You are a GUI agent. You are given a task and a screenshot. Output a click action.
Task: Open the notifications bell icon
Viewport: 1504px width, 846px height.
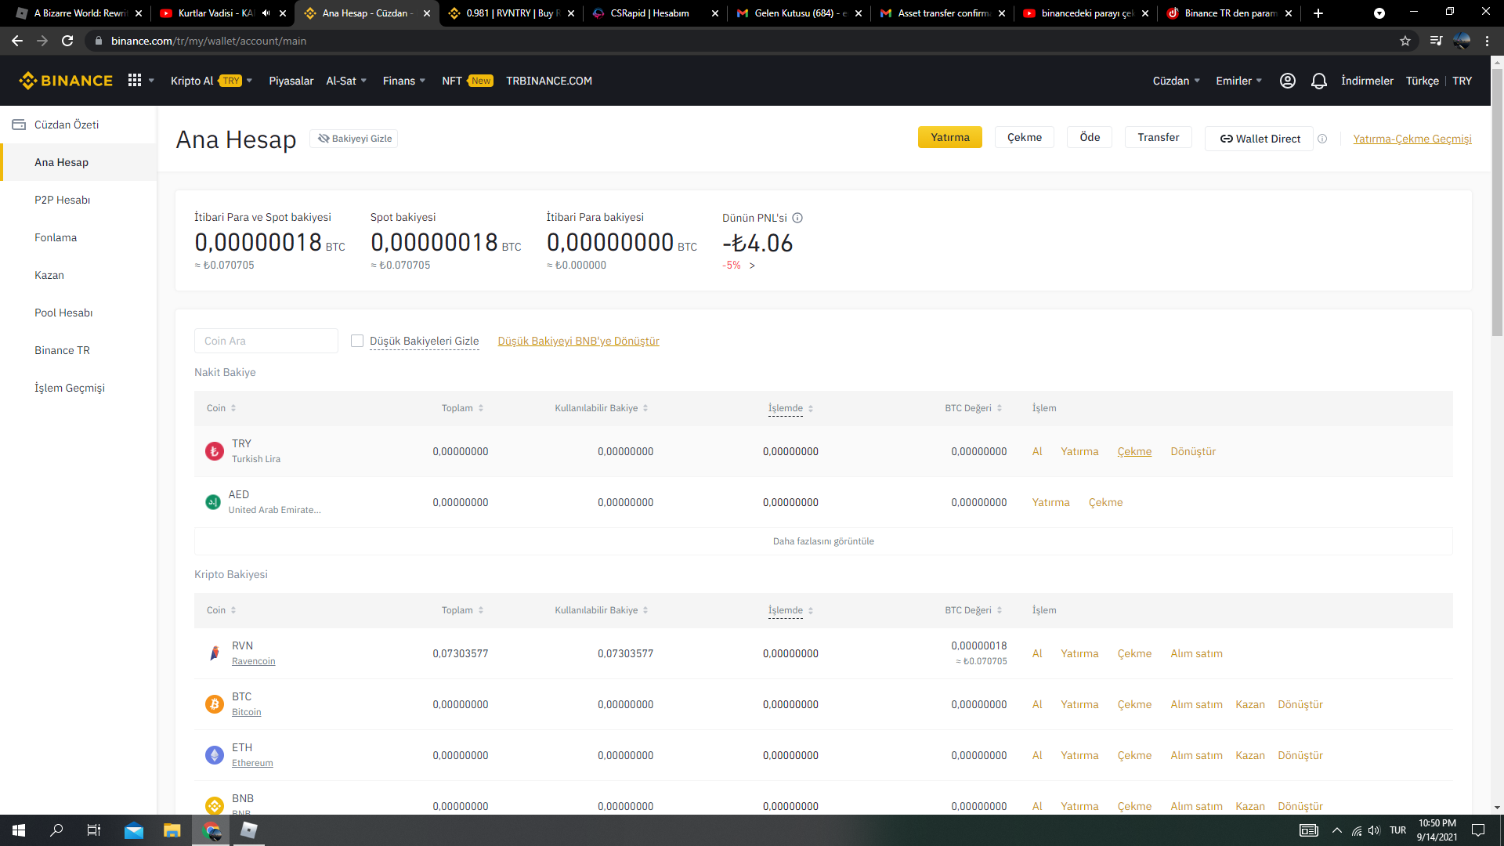click(x=1318, y=81)
